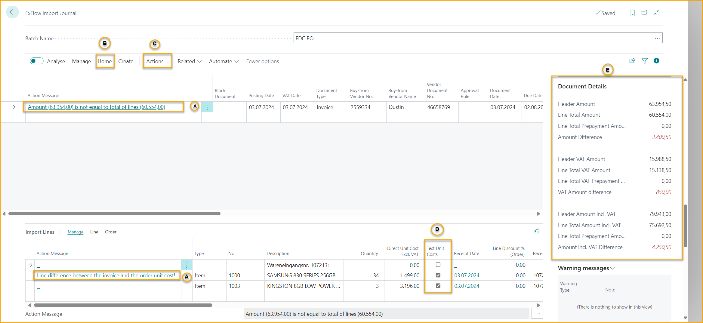Select Buy-from Vendor Name cell Dustin
The image size is (703, 323).
405,107
